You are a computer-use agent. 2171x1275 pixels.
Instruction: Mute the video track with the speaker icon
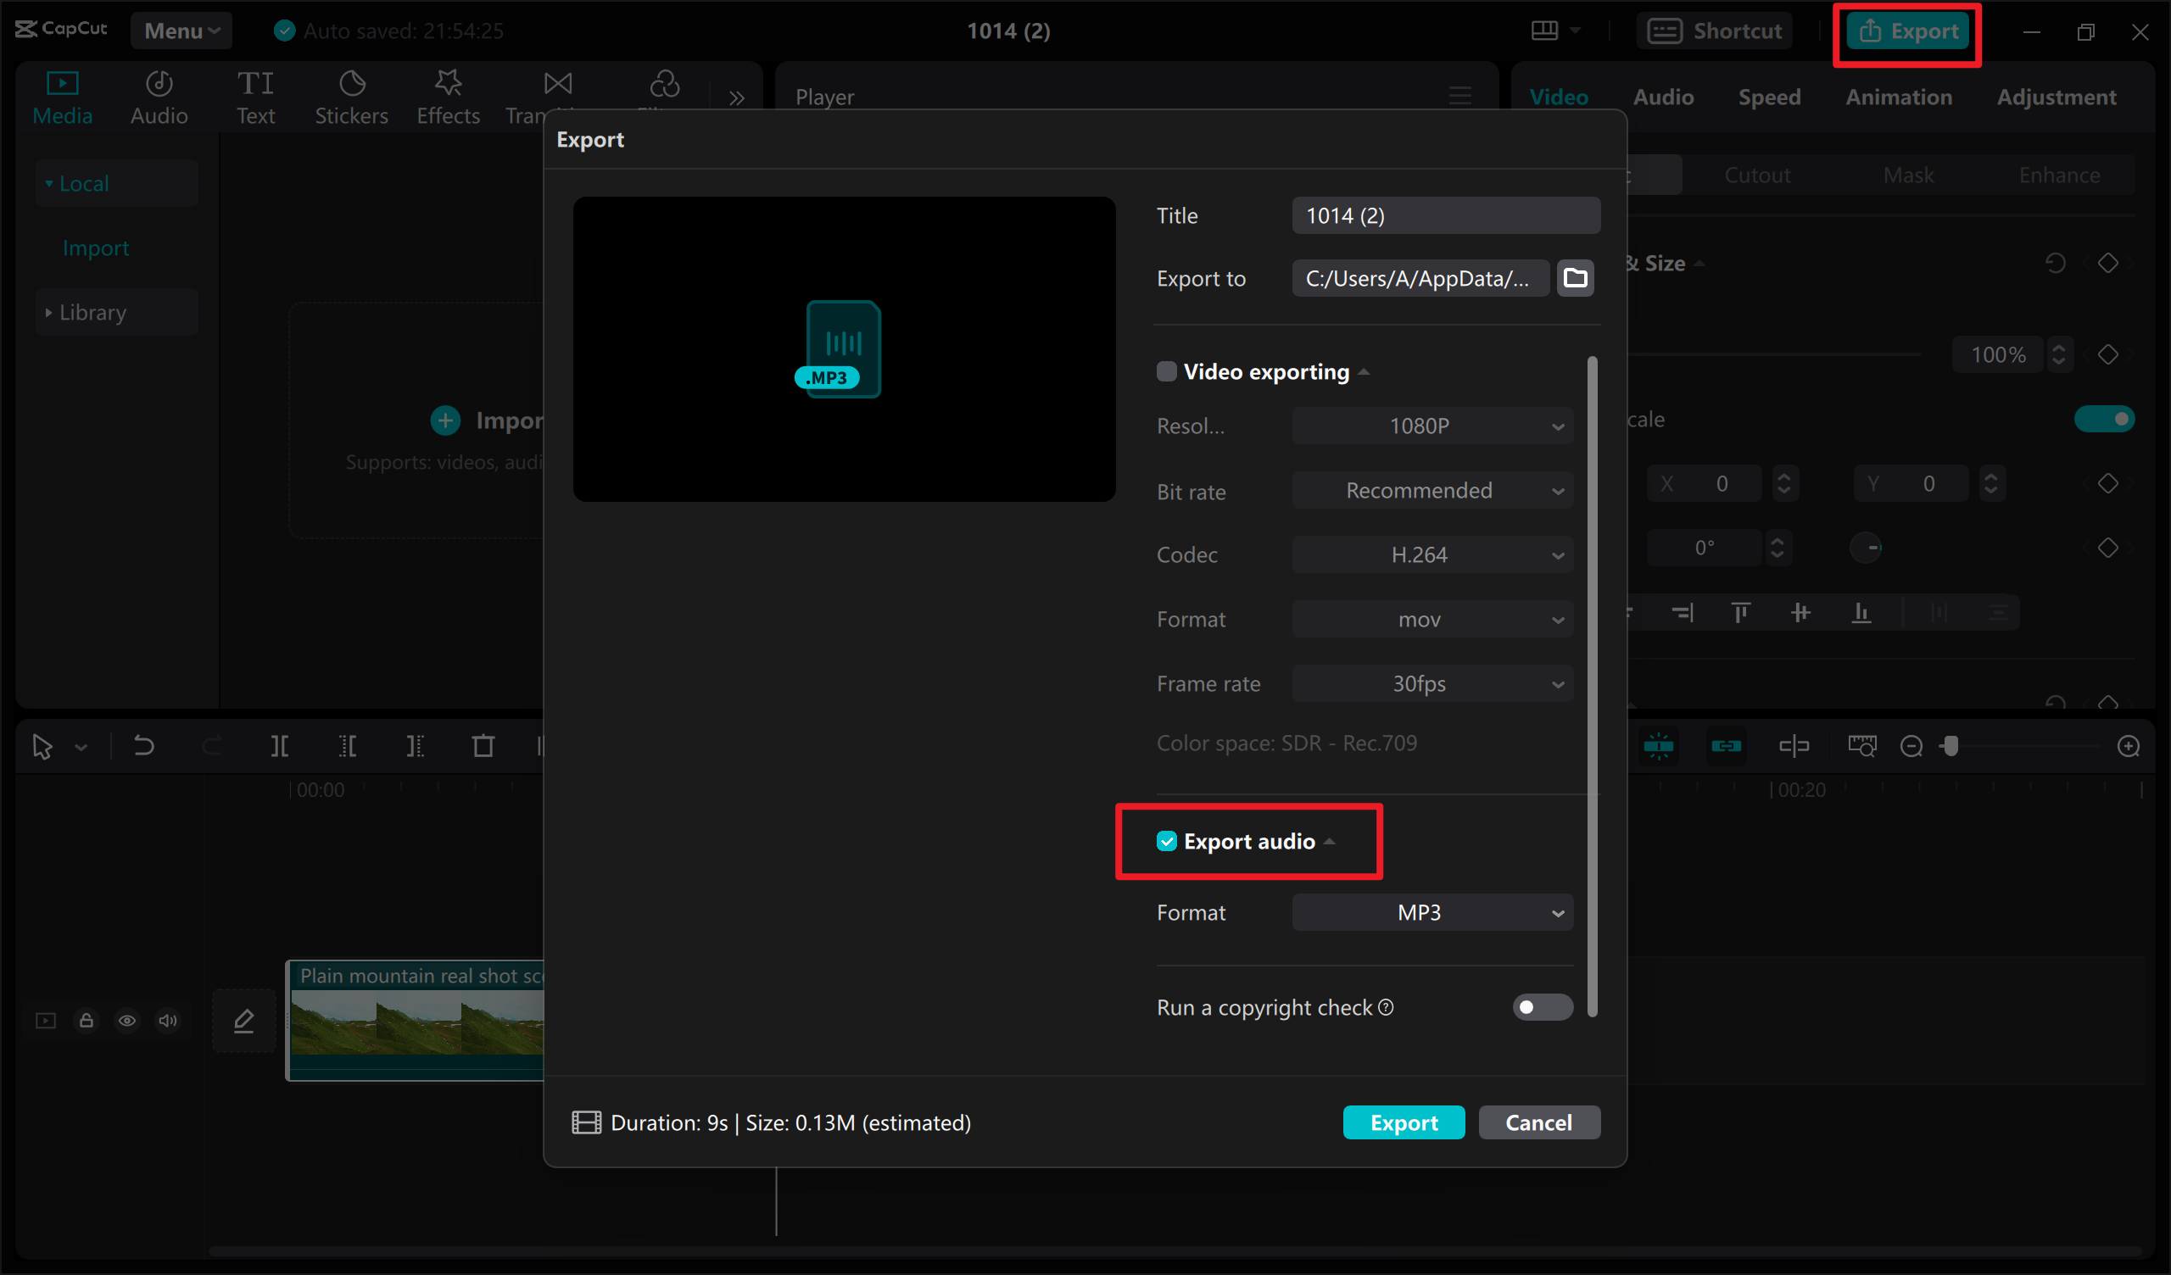point(168,1020)
